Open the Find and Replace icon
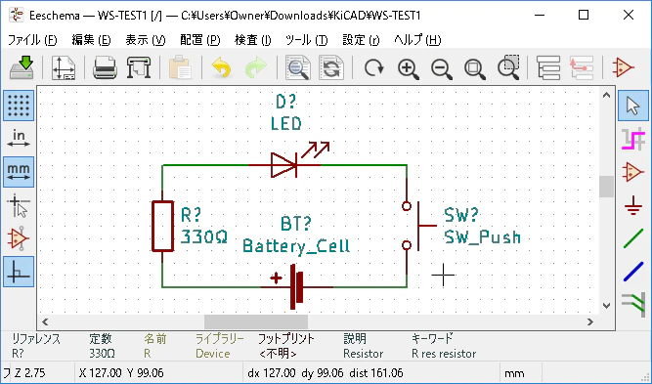 tap(331, 67)
